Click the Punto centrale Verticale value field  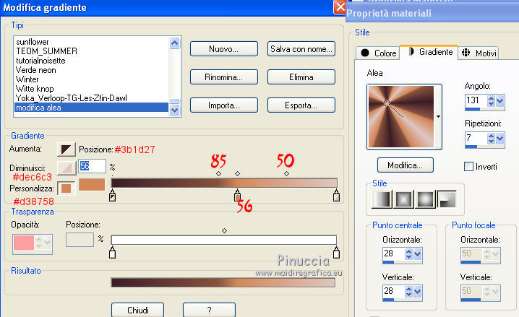[393, 292]
